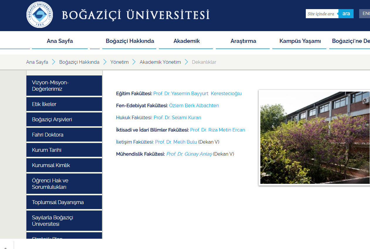This screenshot has width=370, height=249.
Task: Open Prof. Dr. Günay Anlaş profile link
Action: [x=189, y=154]
